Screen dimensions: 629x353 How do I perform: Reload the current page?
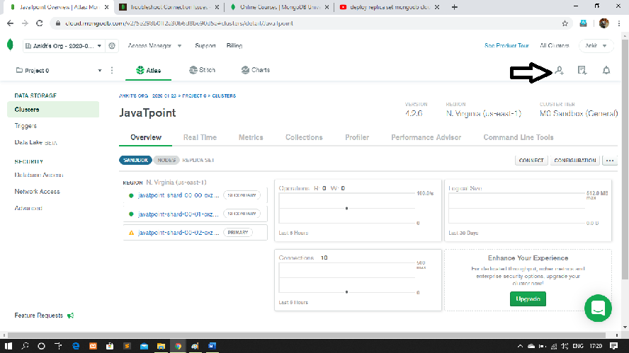click(x=40, y=23)
